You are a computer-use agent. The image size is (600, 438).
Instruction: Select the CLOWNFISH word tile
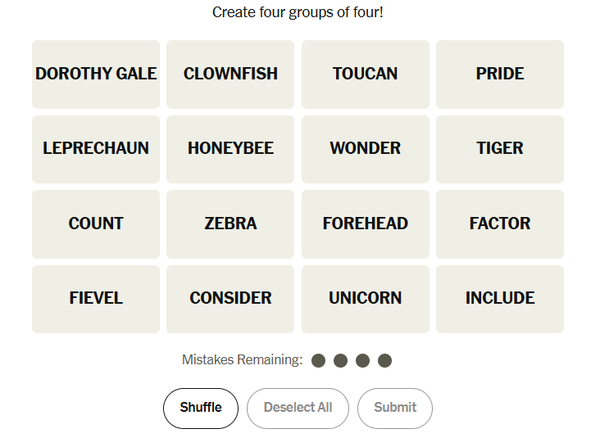click(x=230, y=74)
